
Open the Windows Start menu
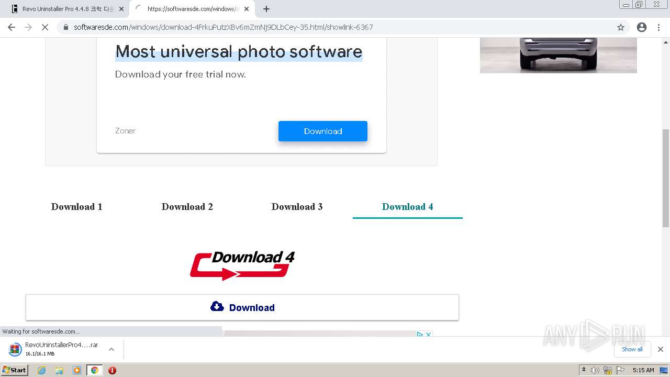(15, 370)
